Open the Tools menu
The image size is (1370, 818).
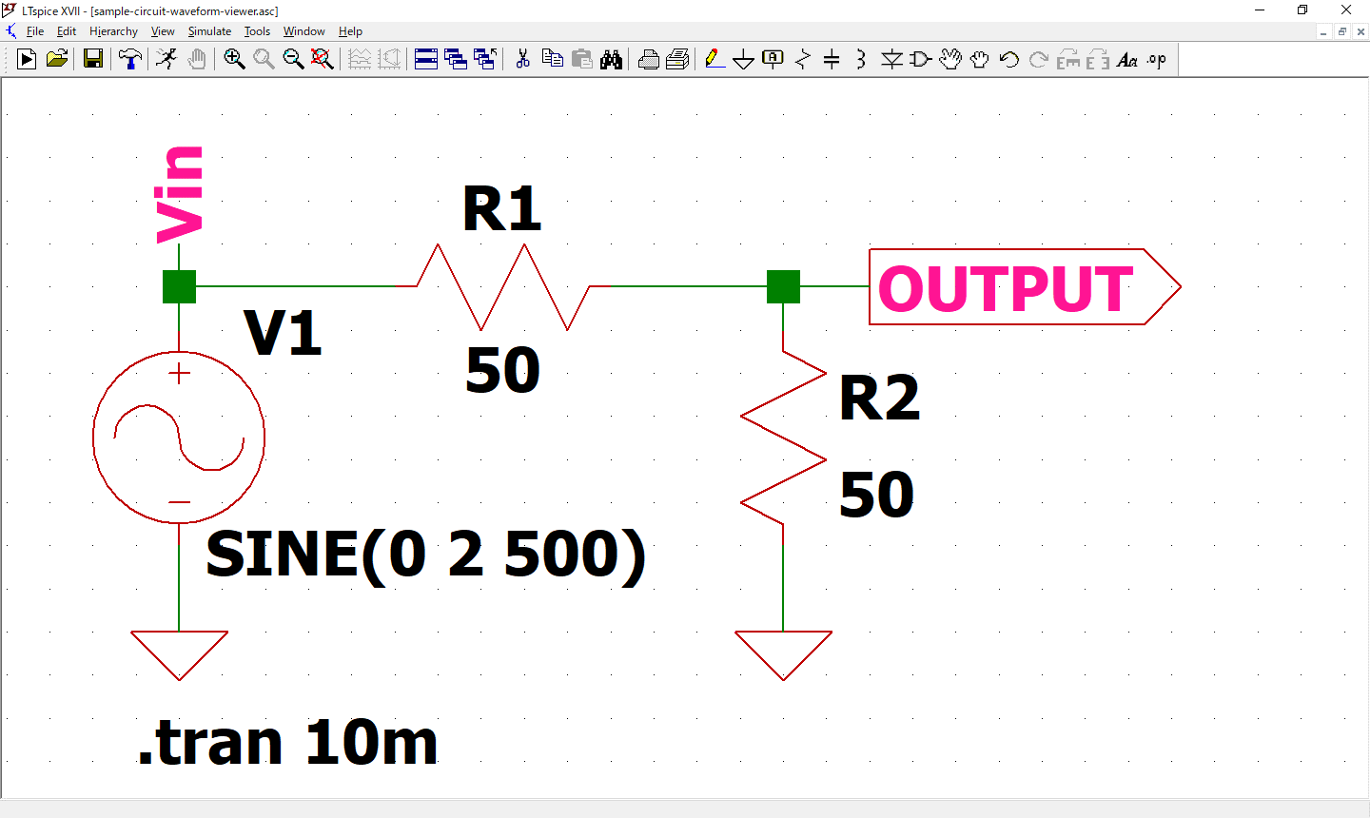(256, 30)
